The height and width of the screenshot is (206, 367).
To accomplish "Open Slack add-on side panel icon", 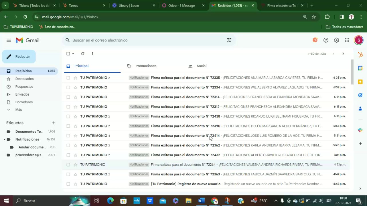I will click(x=360, y=130).
